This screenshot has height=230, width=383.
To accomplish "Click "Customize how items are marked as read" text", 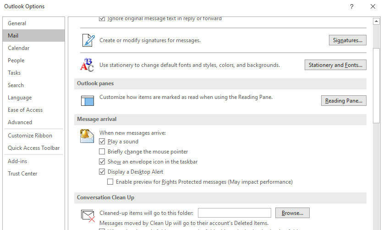I will tap(186, 97).
